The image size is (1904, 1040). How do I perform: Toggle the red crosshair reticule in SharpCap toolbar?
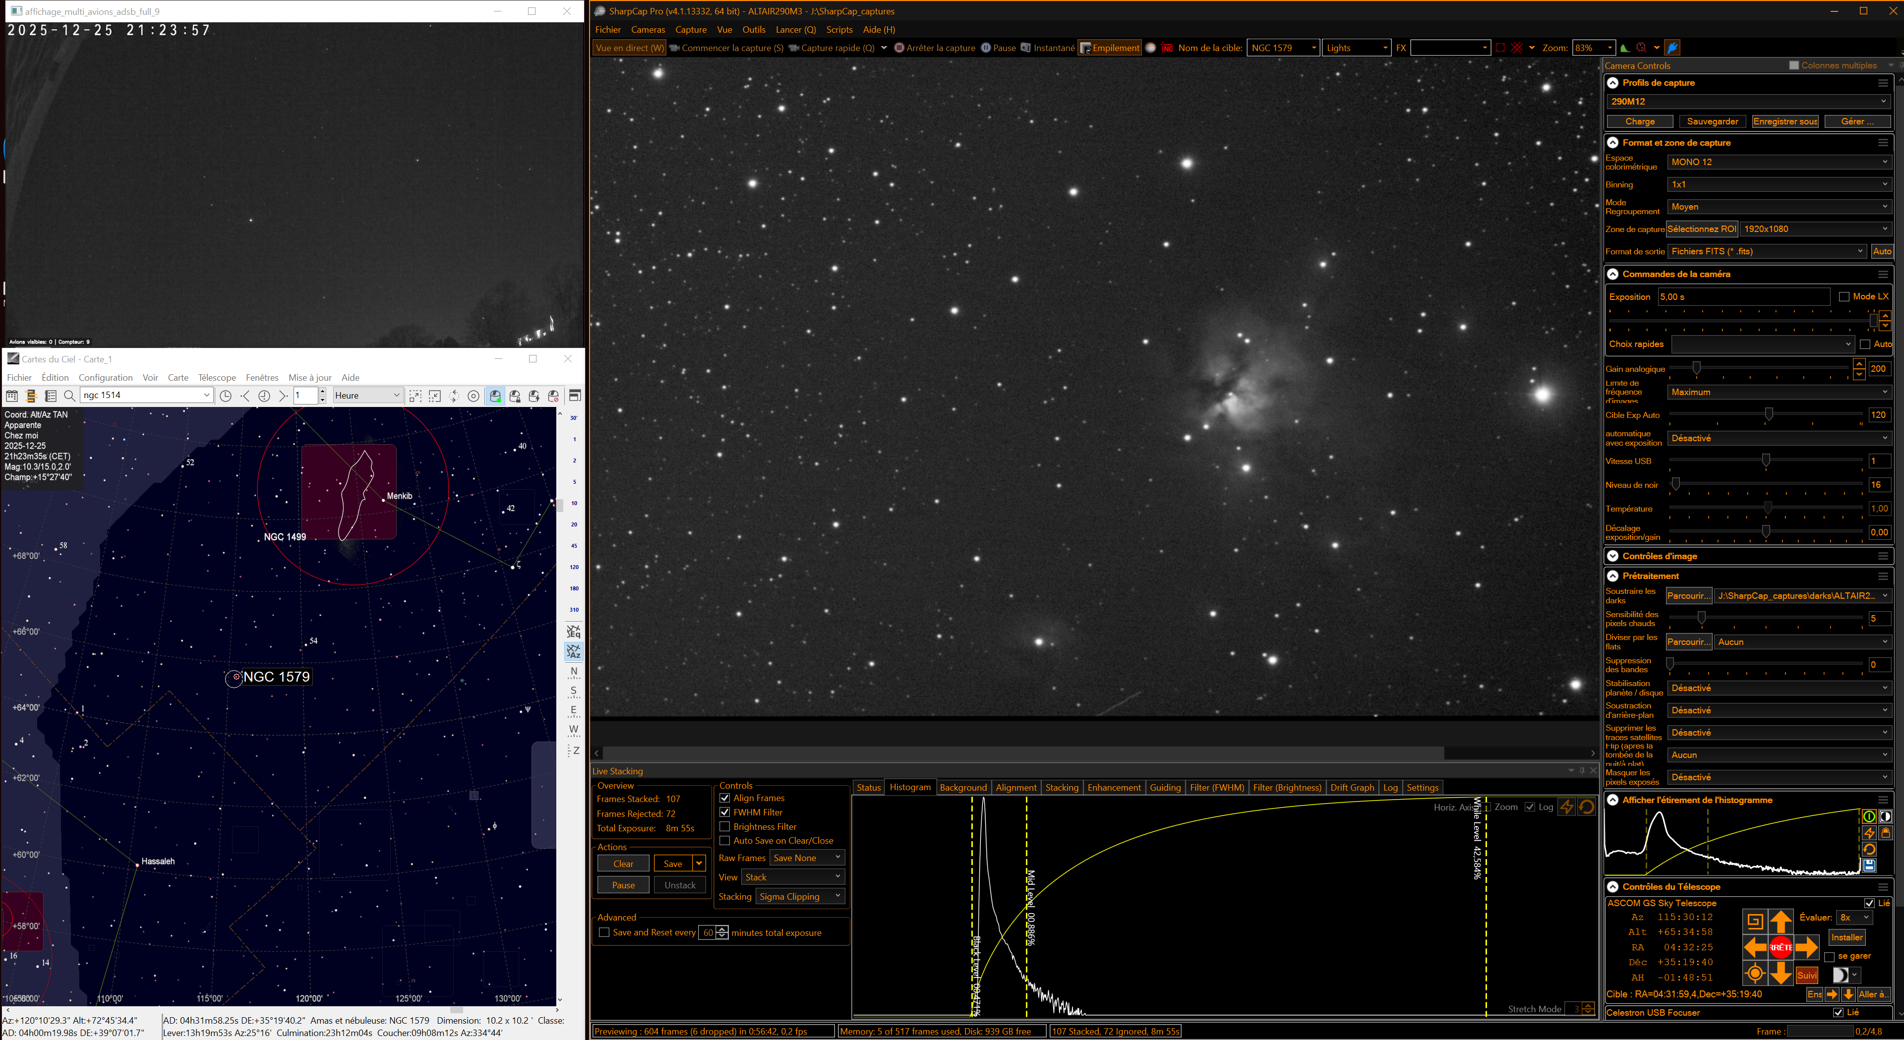[1517, 48]
